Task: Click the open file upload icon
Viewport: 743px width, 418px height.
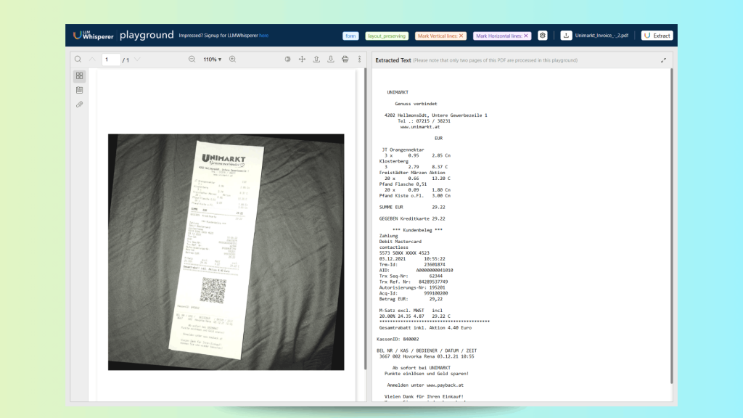Action: pyautogui.click(x=316, y=59)
